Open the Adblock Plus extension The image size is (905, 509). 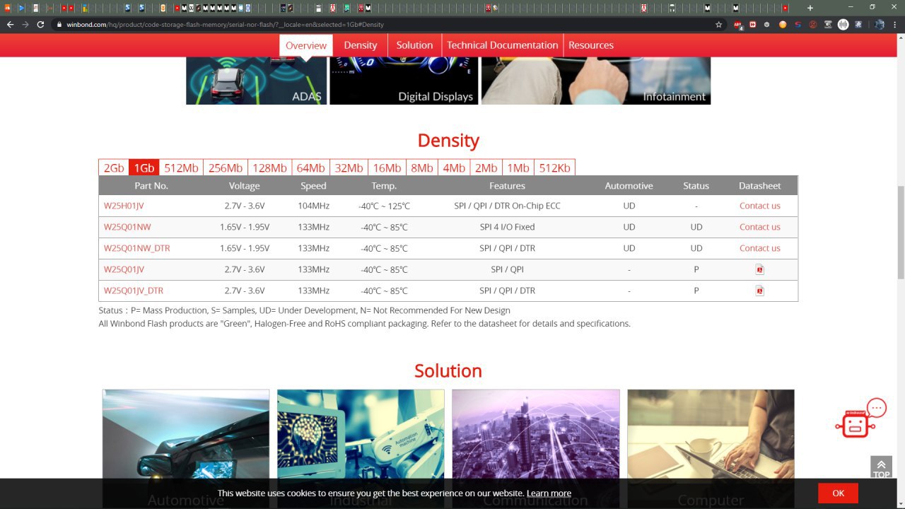[x=738, y=24]
